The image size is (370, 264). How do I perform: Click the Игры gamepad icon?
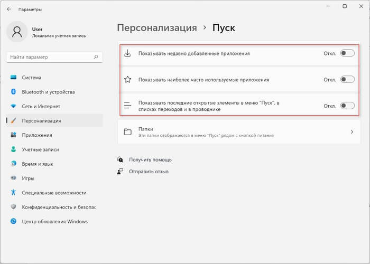13,178
